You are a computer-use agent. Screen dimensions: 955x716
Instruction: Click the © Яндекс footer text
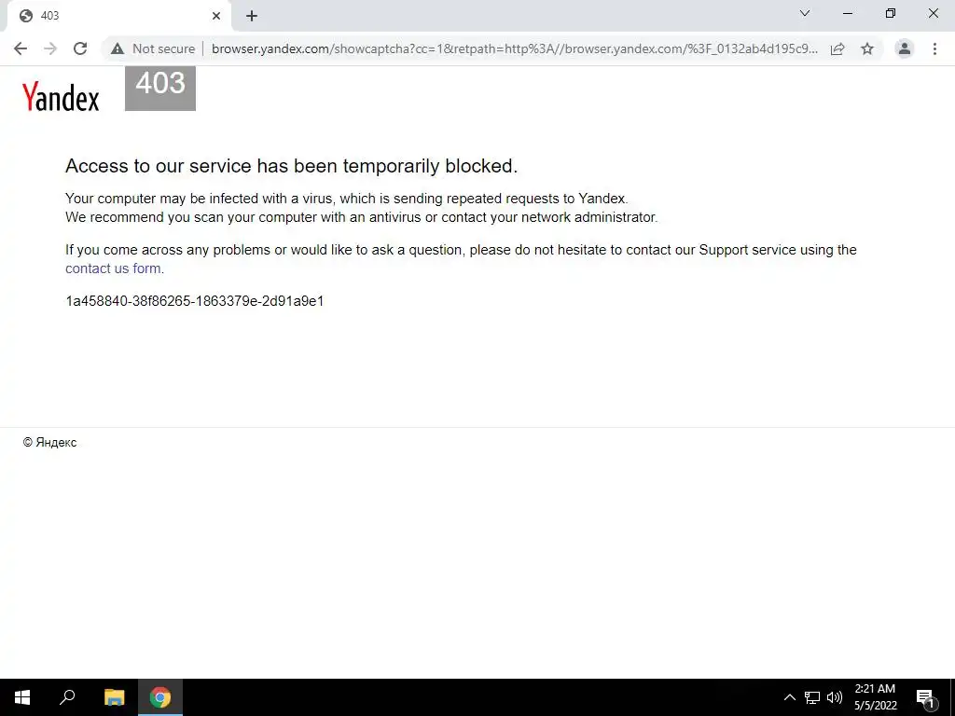click(49, 443)
